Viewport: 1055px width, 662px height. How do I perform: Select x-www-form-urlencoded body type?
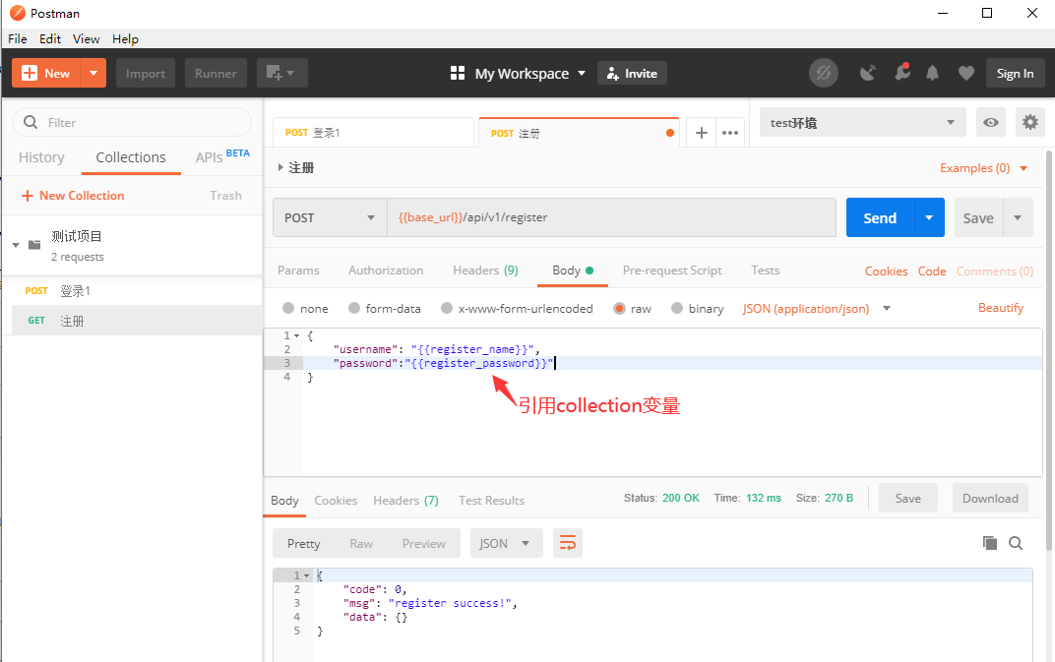coord(447,308)
